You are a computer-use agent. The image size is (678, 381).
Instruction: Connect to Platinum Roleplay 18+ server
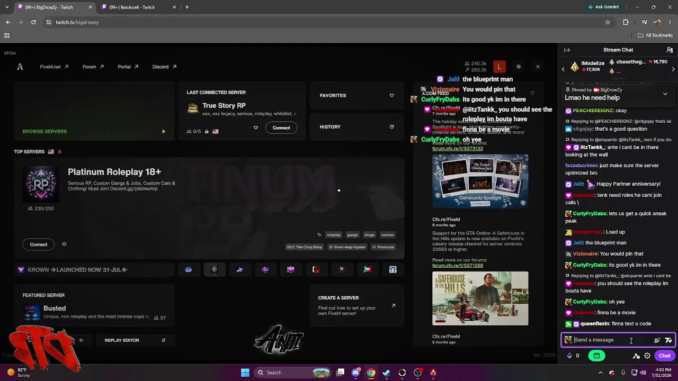(39, 244)
